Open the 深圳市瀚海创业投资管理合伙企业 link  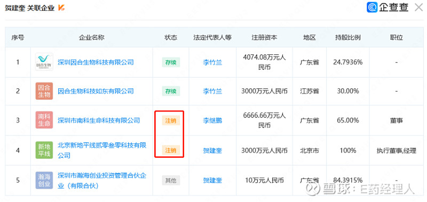pyautogui.click(x=102, y=181)
